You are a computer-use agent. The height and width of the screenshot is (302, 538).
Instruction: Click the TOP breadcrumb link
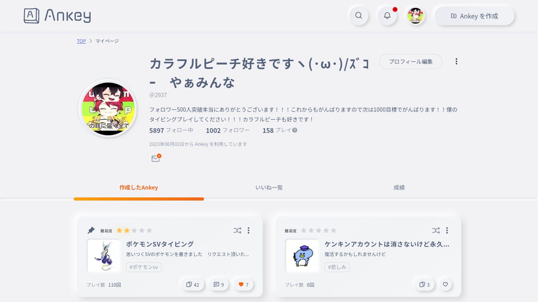pos(81,41)
